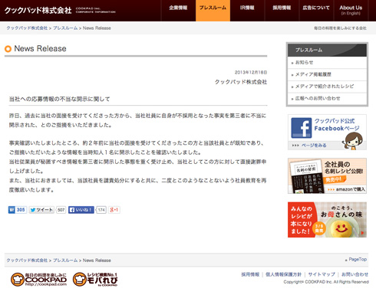Viewport: 376px width, 308px height.
Task: Click the tweet count 507
Action: 61,210
